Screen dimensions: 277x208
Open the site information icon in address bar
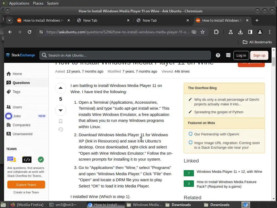(41, 32)
